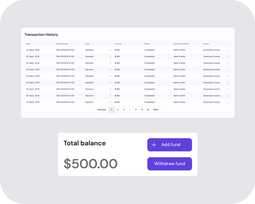
Task: Click the Amount column header
Action: pos(118,44)
